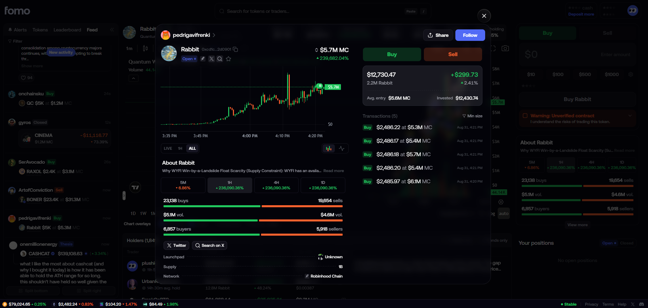Select the 4H stats period card
The width and height of the screenshot is (648, 308).
point(276,185)
